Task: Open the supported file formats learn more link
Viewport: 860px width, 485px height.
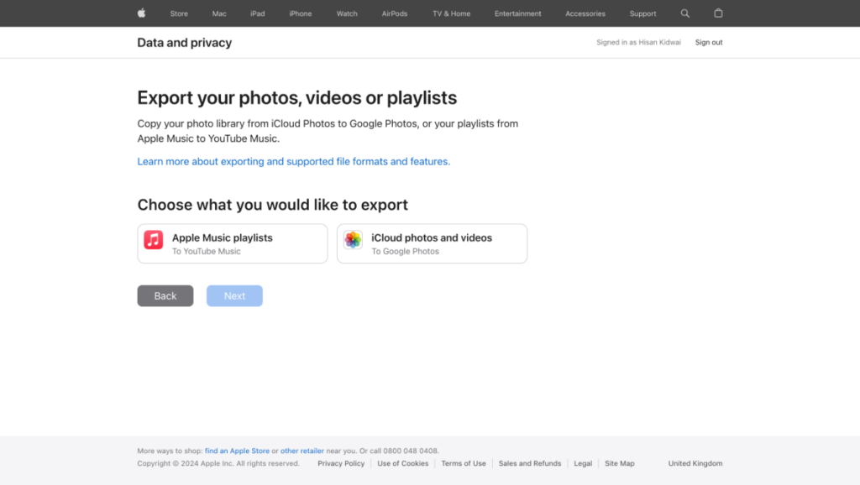Action: [294, 161]
